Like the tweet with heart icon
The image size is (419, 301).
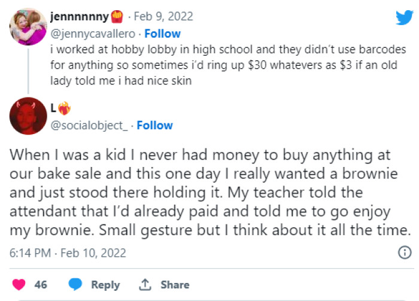point(20,285)
